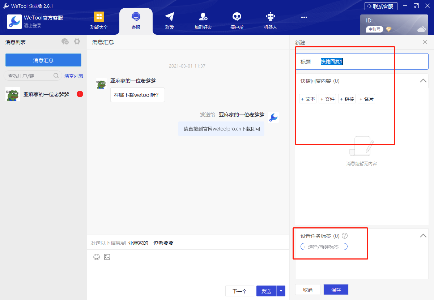Screen dimensions: 434x300
Task: Open the 加群好友 tab
Action: coord(203,21)
